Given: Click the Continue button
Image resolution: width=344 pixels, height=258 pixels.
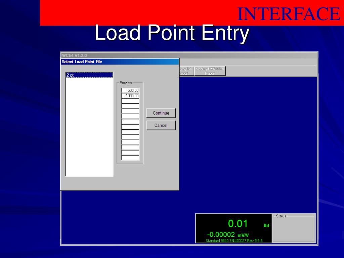Looking at the screenshot, I should coord(161,113).
